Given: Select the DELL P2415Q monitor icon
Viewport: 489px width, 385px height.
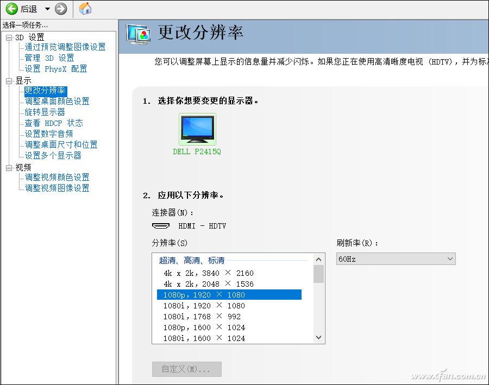Looking at the screenshot, I should 197,128.
